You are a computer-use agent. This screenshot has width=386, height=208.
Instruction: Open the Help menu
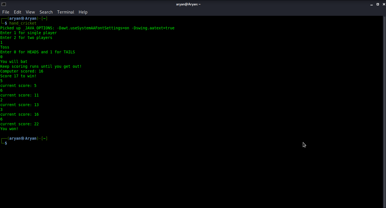83,12
